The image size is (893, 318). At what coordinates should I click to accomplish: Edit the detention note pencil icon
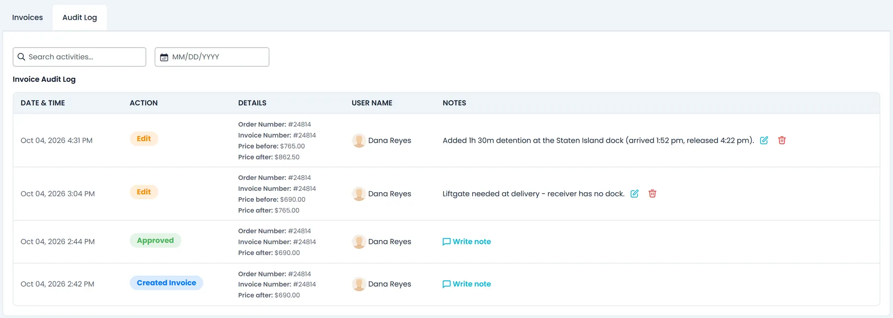[764, 140]
